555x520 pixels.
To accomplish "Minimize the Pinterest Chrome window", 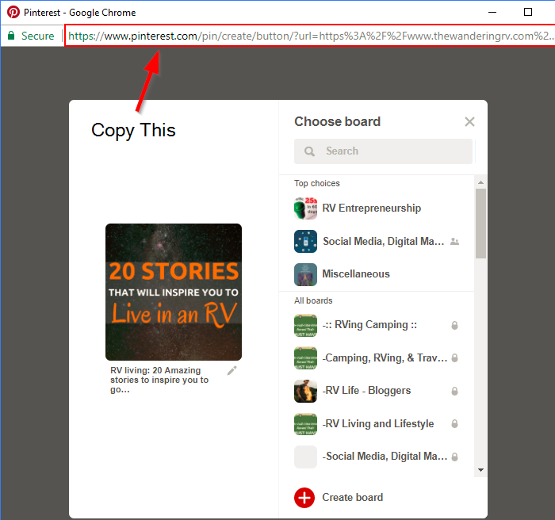I will pyautogui.click(x=492, y=13).
